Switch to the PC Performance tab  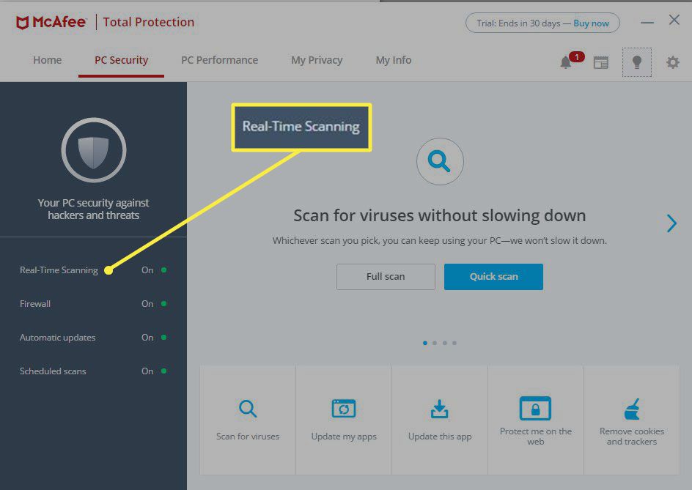coord(219,60)
